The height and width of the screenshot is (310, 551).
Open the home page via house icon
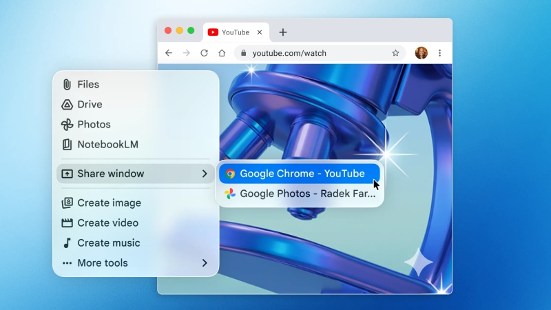coord(222,53)
